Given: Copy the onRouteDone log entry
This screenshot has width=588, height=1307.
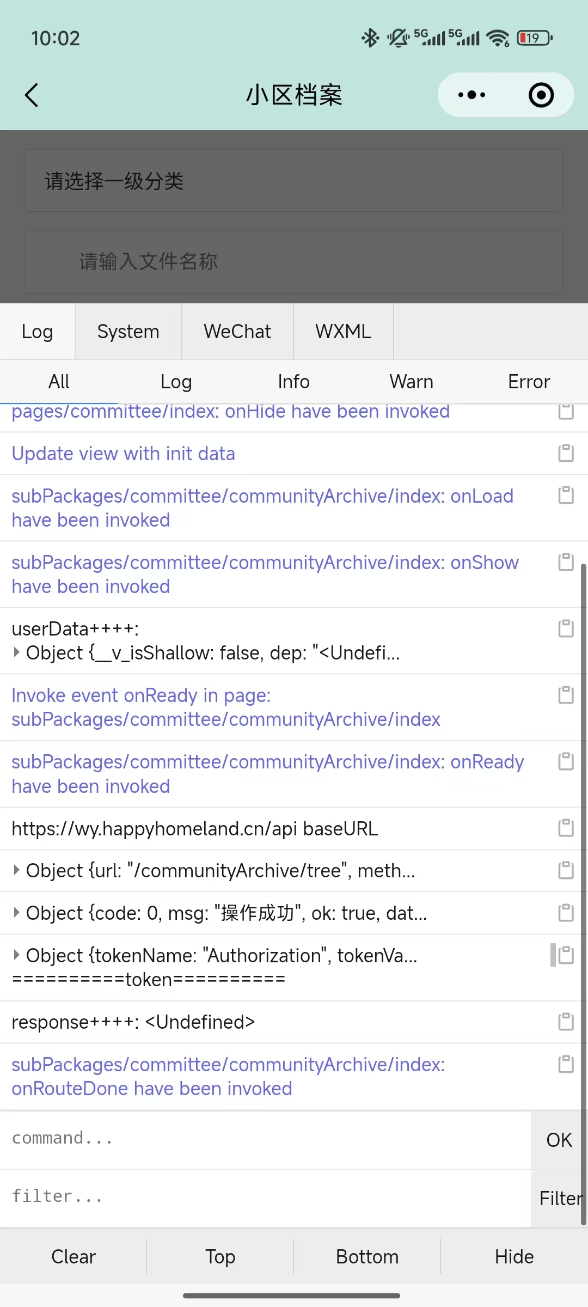Looking at the screenshot, I should (565, 1064).
